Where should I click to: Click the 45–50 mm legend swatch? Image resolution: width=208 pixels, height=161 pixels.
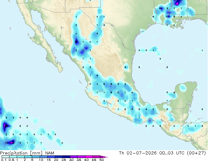click(96, 157)
